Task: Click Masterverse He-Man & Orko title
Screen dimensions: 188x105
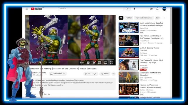Action: pyautogui.click(x=150, y=74)
